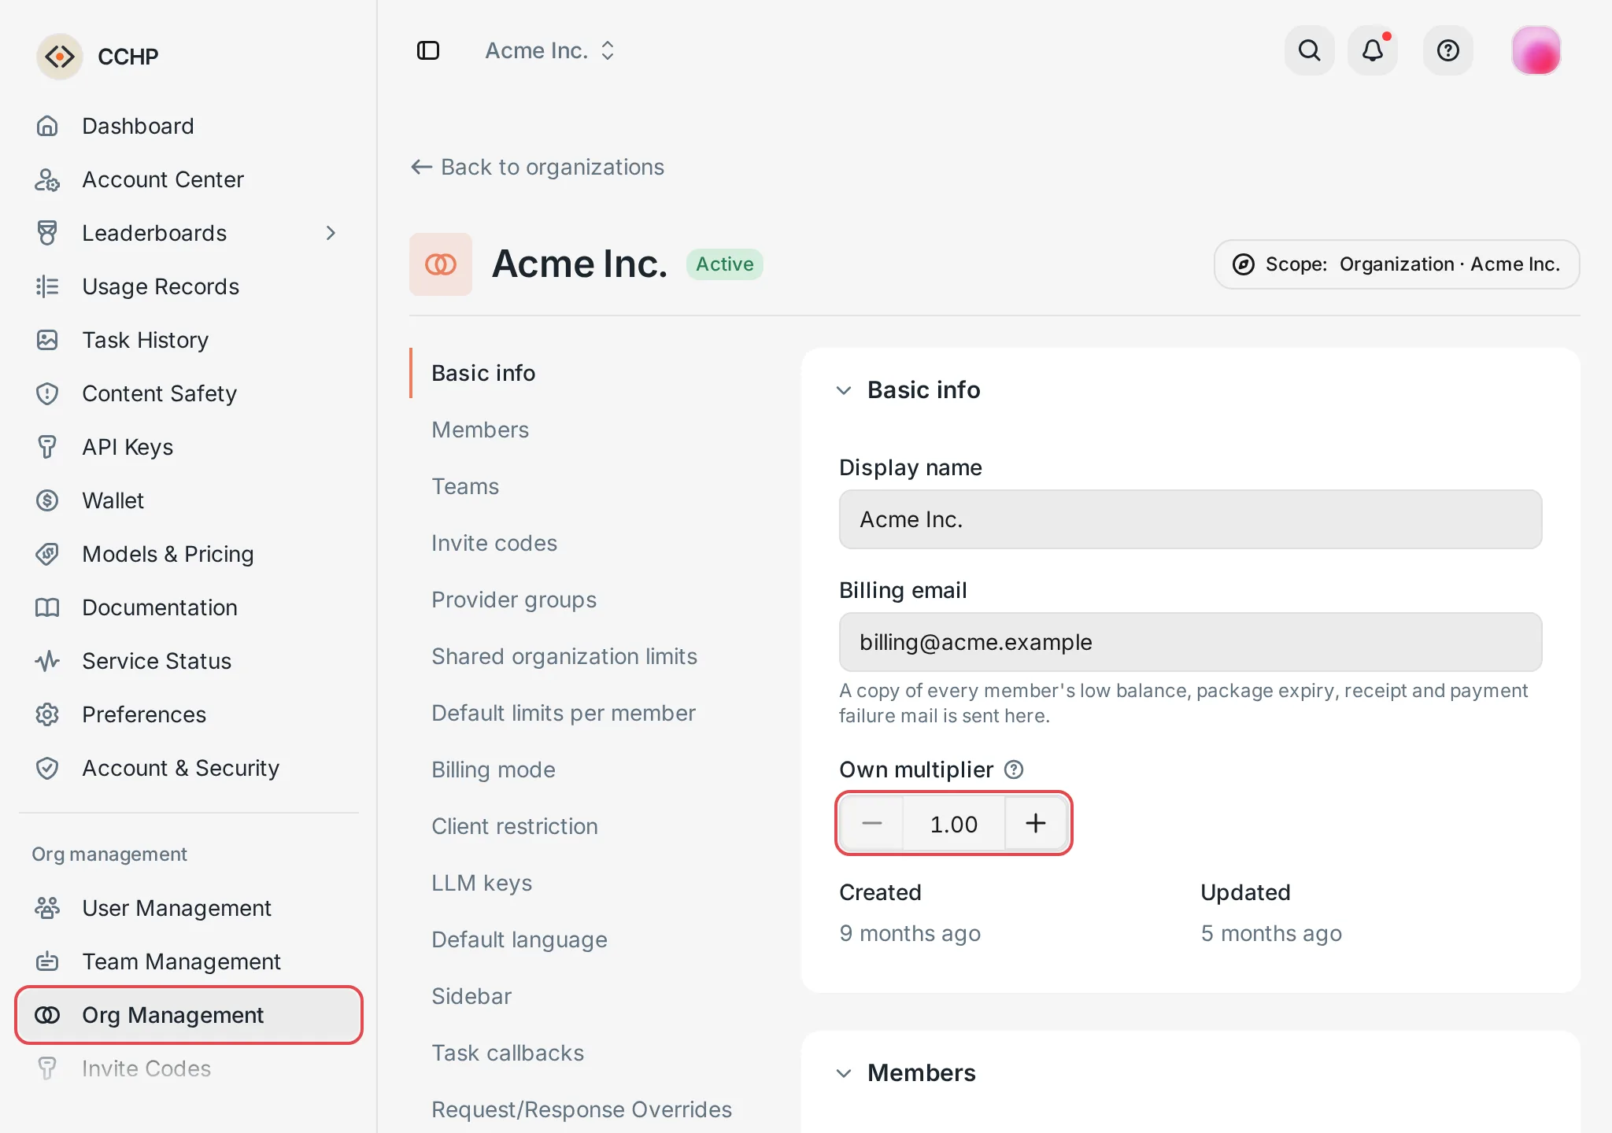Collapse the Members section
This screenshot has height=1133, width=1612.
[844, 1073]
